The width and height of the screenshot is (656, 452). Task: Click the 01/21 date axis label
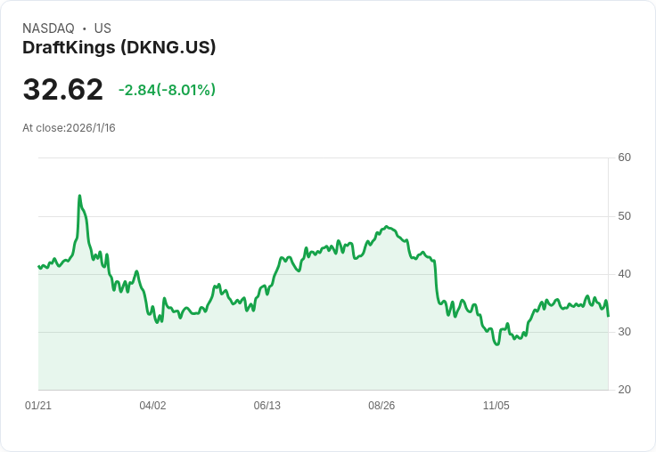coord(38,406)
